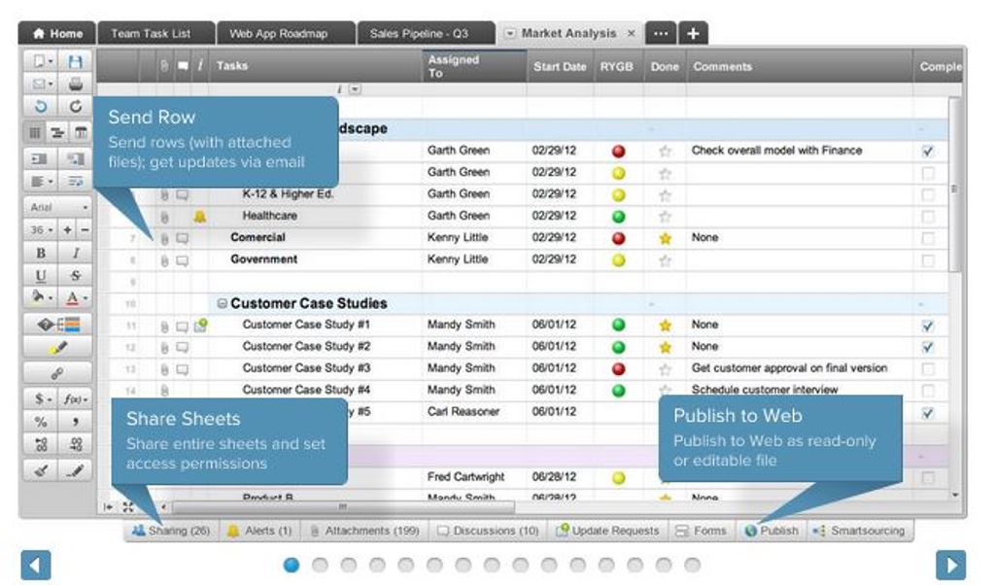Check Complete box for Customer Case Study #3
Image resolution: width=995 pixels, height=585 pixels.
tap(928, 369)
